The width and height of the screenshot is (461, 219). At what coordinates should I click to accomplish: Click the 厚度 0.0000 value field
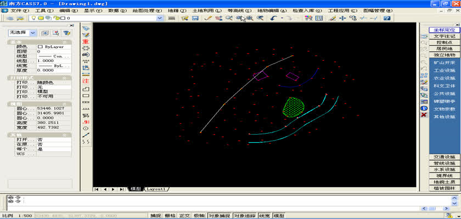point(54,71)
